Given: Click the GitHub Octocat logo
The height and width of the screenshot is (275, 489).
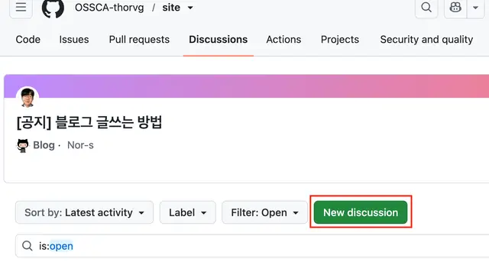Looking at the screenshot, I should tap(53, 8).
